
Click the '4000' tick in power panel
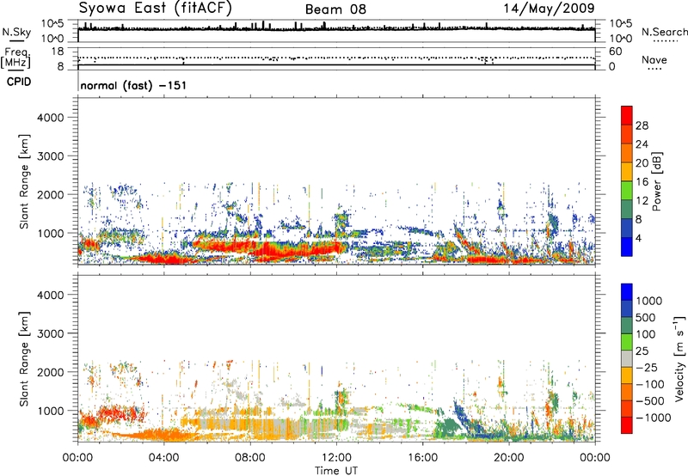tap(51, 118)
